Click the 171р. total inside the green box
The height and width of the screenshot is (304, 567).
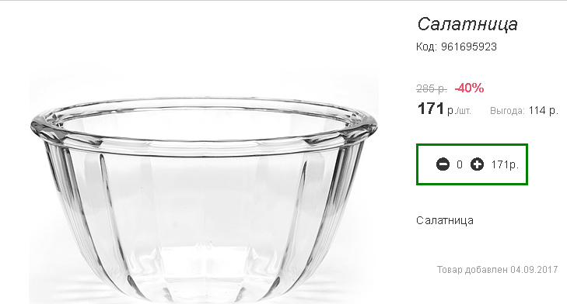[x=505, y=165]
